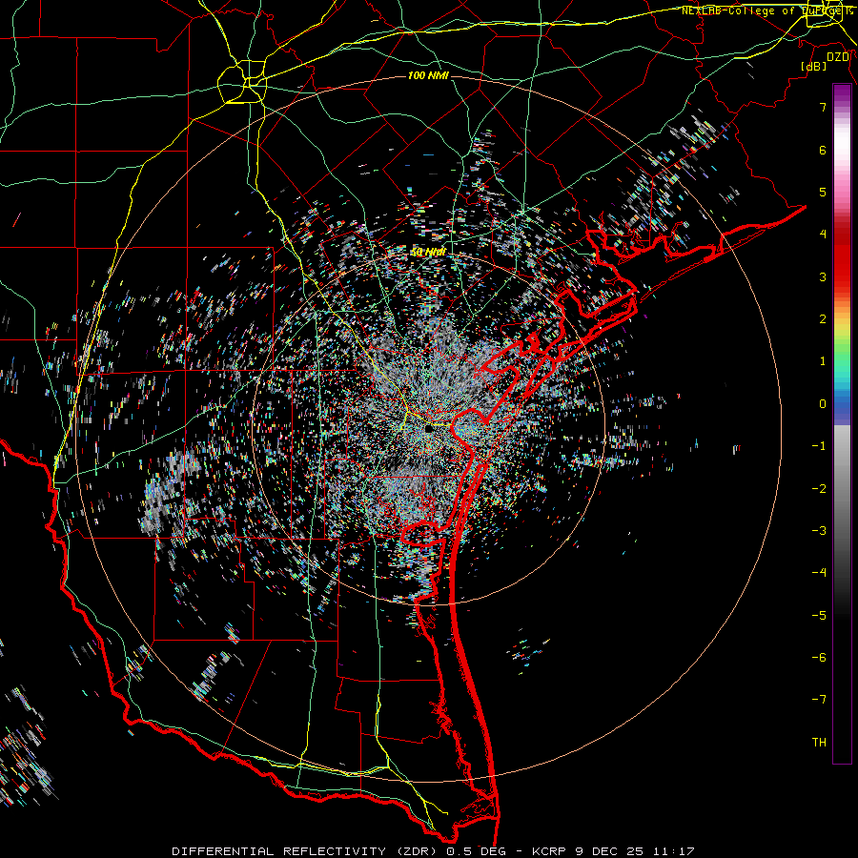The width and height of the screenshot is (858, 858).
Task: Click the 0 value on the color scale
Action: (823, 404)
